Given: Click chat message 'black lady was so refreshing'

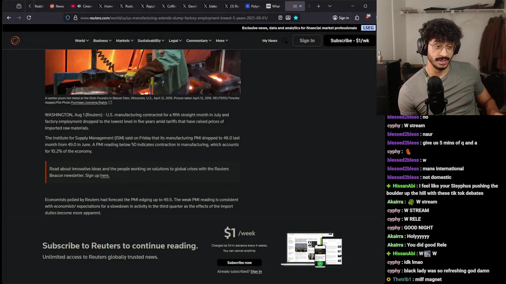Looking at the screenshot, I should click(447, 271).
